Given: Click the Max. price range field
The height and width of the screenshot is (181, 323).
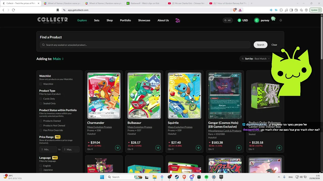Looking at the screenshot, I should coord(71,149).
